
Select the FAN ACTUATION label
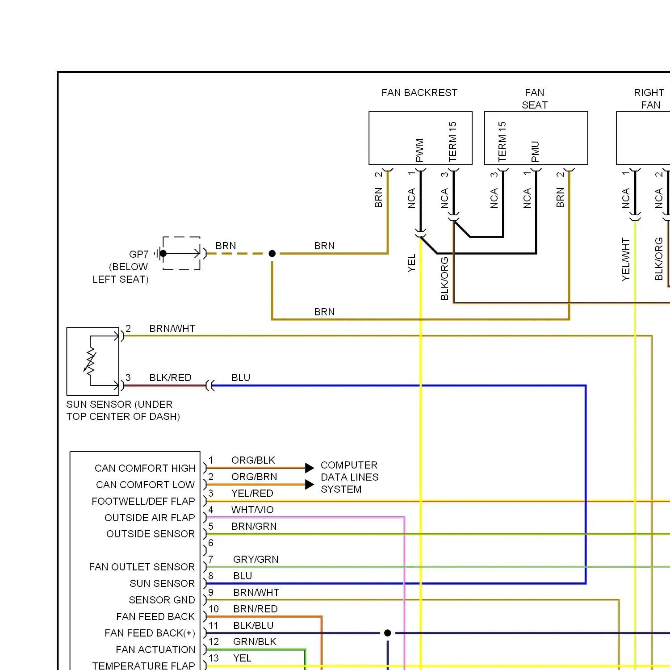156,649
